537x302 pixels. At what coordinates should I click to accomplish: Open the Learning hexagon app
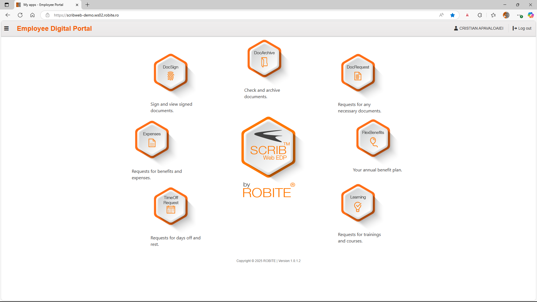point(358,203)
